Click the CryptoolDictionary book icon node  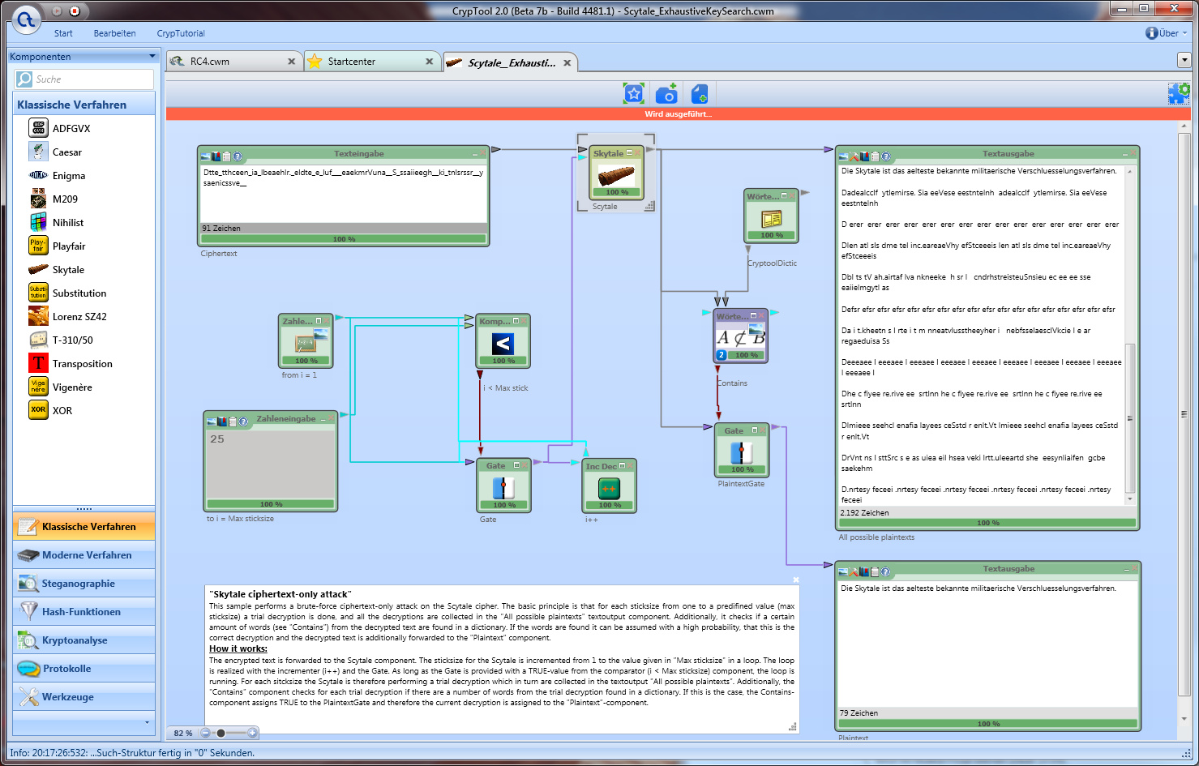(x=771, y=218)
